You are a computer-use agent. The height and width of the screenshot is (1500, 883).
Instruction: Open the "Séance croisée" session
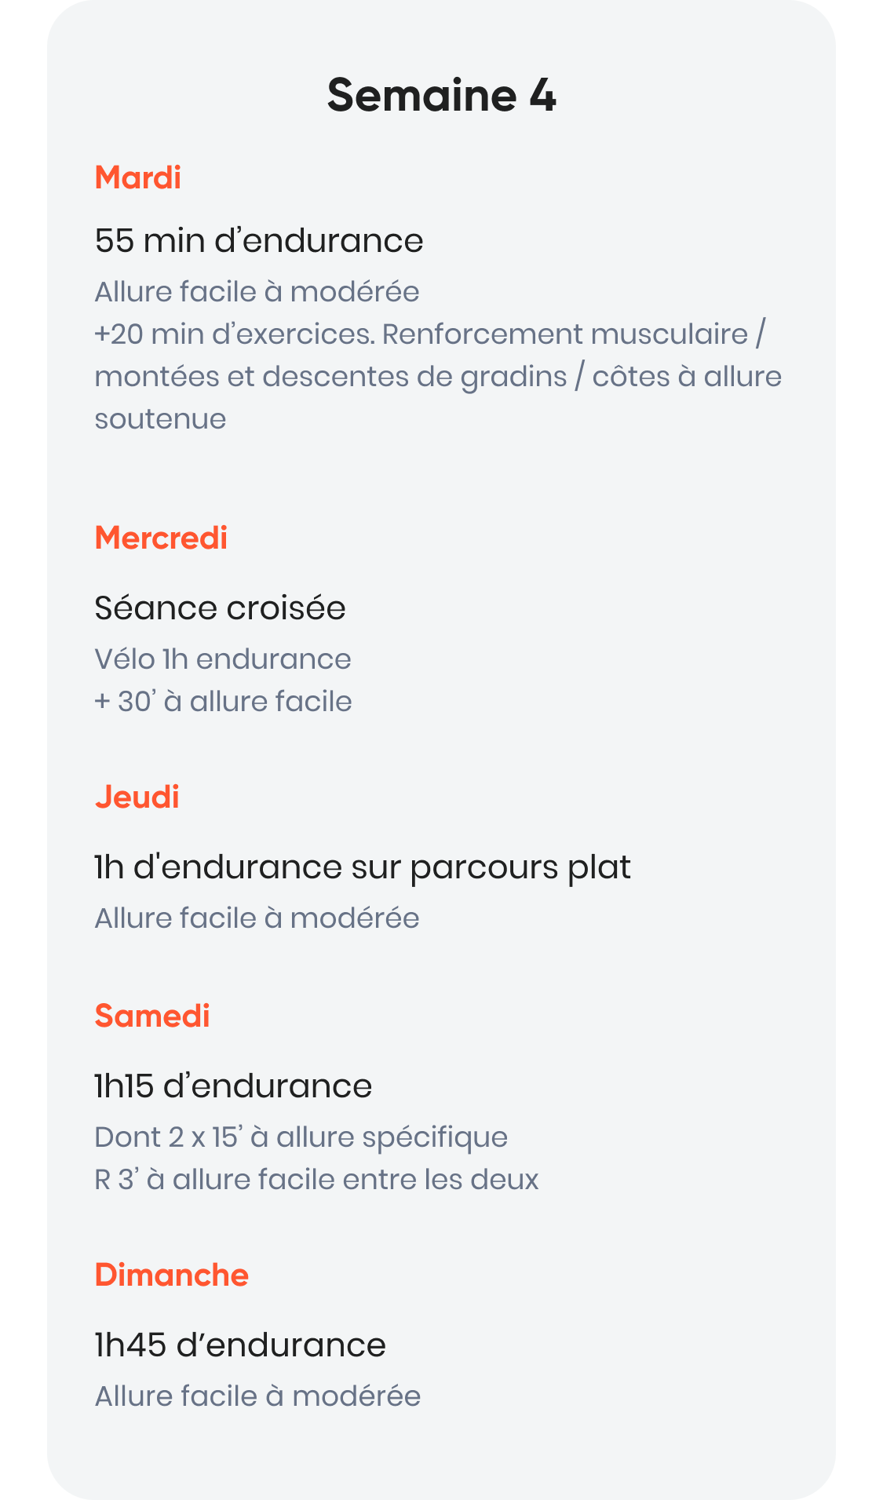[x=220, y=608]
